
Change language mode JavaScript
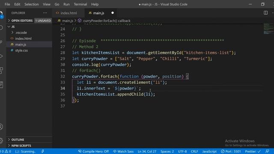tap(209, 151)
